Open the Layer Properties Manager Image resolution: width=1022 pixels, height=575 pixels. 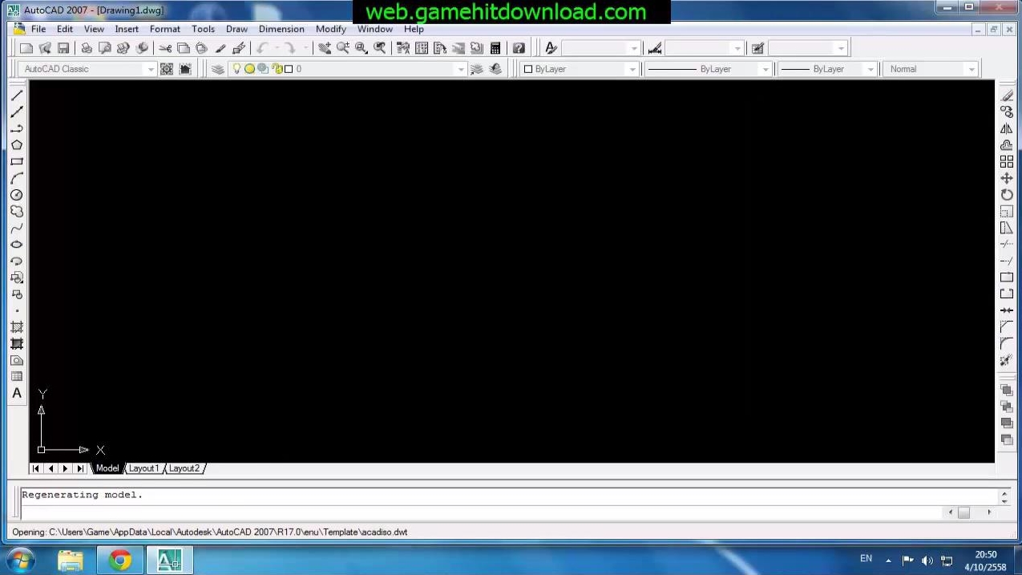click(218, 69)
